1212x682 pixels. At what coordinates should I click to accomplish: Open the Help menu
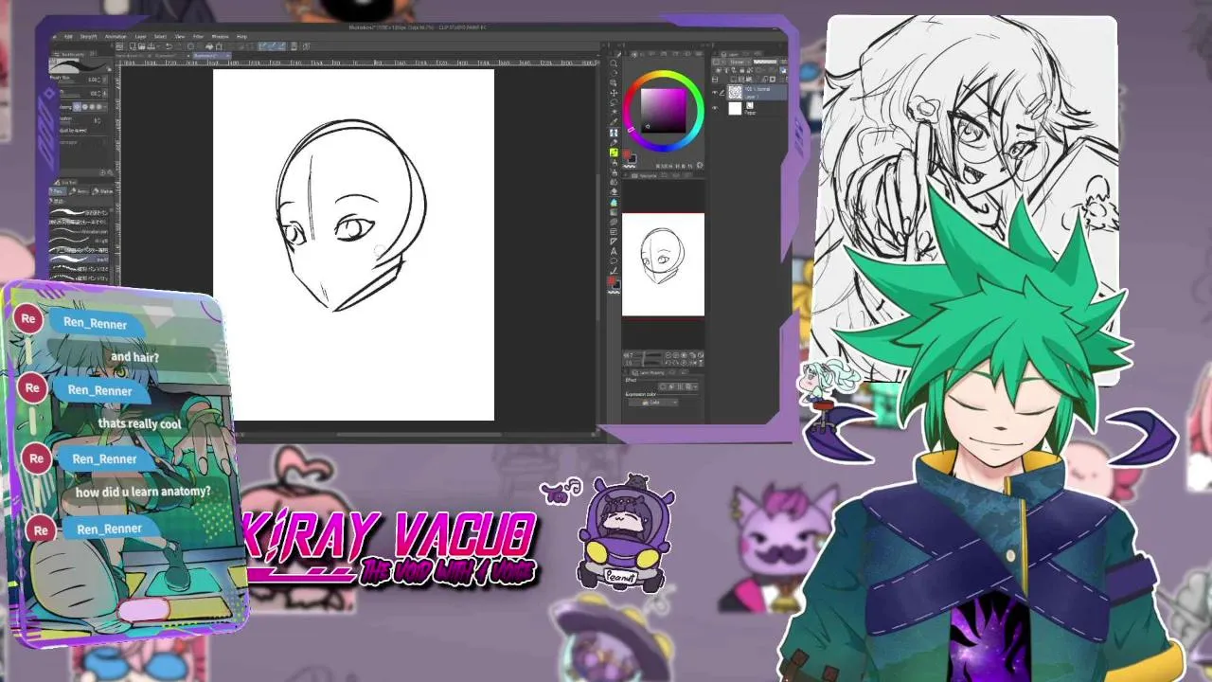pyautogui.click(x=241, y=37)
